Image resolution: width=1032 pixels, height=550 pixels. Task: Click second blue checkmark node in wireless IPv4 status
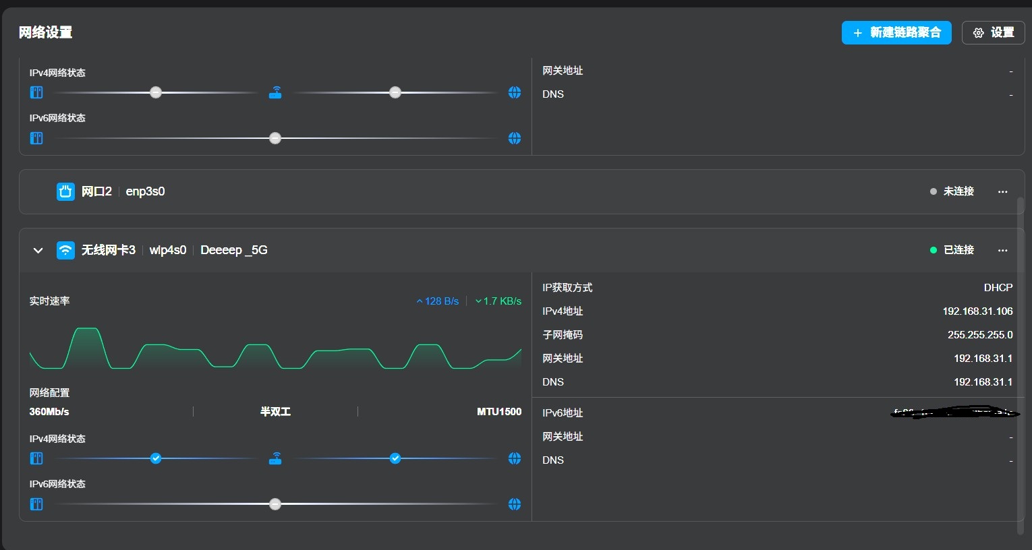pyautogui.click(x=395, y=458)
